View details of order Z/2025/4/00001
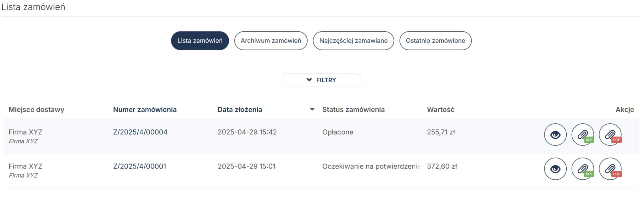Image resolution: width=643 pixels, height=198 pixels. coord(555,169)
